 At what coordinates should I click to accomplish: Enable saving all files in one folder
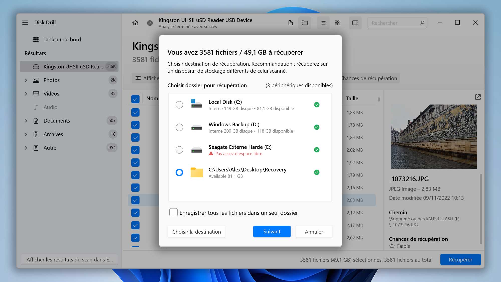173,212
